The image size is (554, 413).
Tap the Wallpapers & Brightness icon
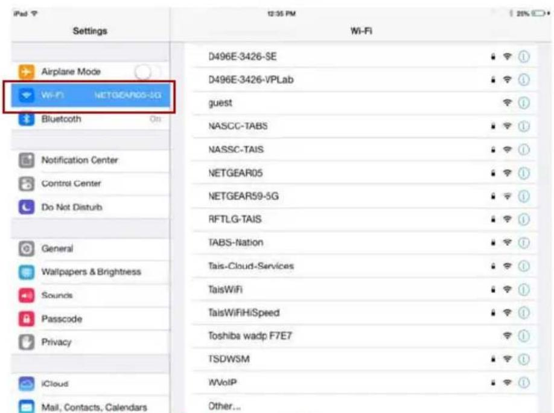(x=27, y=272)
